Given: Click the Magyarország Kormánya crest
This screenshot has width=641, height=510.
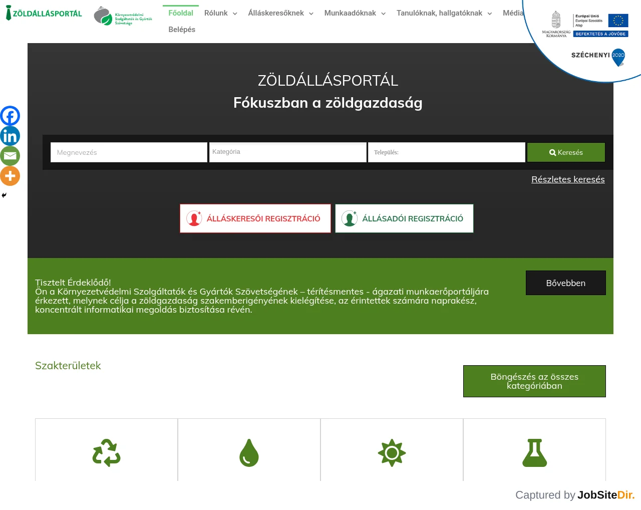Looking at the screenshot, I should [556, 24].
